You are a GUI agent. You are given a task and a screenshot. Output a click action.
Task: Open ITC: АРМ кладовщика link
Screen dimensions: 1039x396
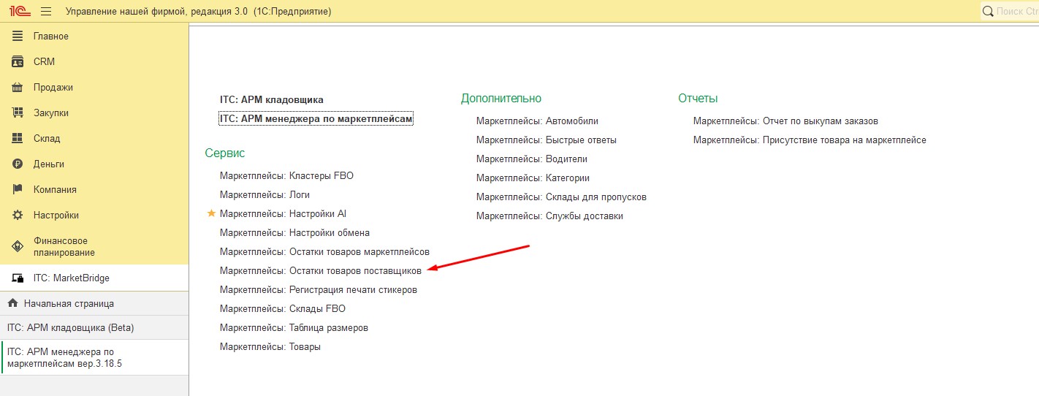tap(272, 99)
